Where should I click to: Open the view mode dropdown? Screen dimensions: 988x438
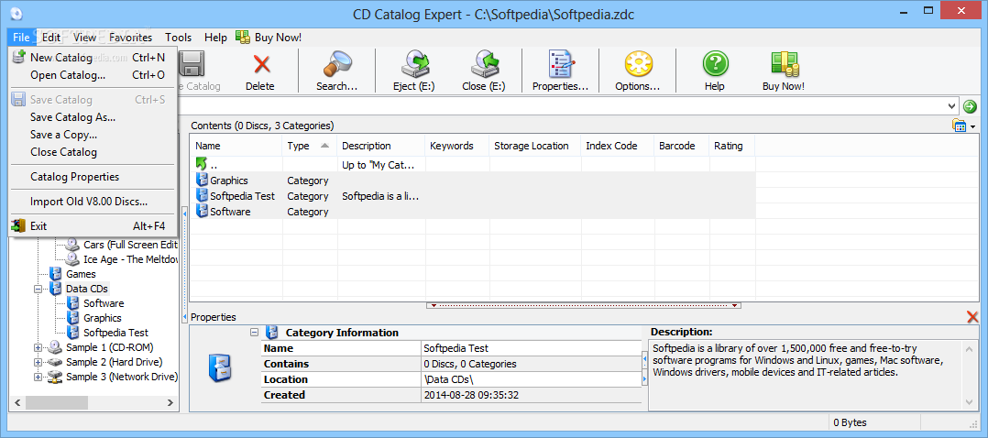[x=963, y=126]
